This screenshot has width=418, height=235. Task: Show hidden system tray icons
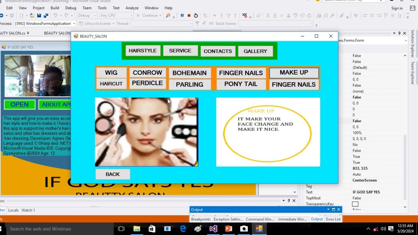(x=368, y=229)
